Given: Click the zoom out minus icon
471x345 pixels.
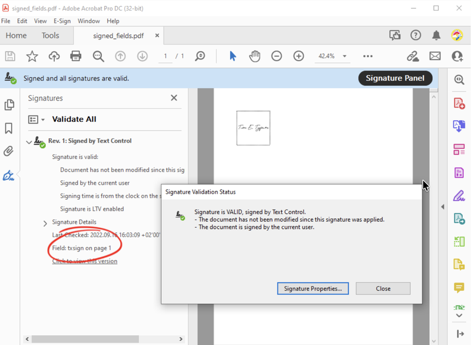Looking at the screenshot, I should click(276, 56).
